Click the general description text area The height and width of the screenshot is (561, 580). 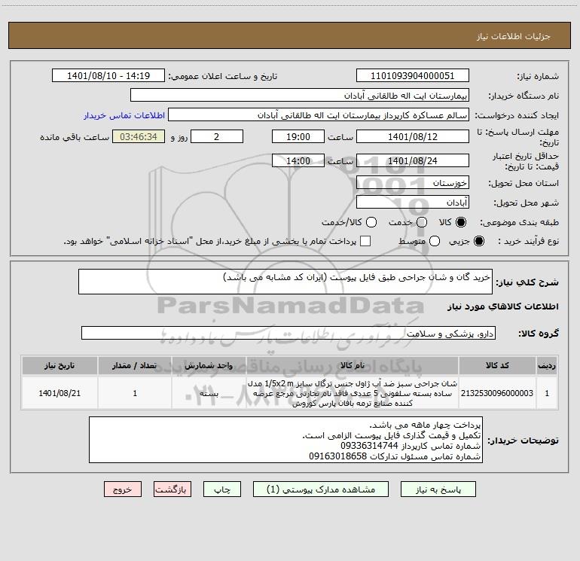click(x=285, y=282)
